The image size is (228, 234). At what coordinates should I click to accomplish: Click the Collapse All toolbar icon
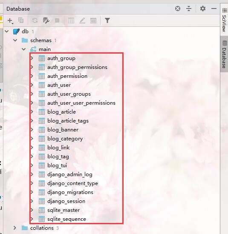click(189, 9)
